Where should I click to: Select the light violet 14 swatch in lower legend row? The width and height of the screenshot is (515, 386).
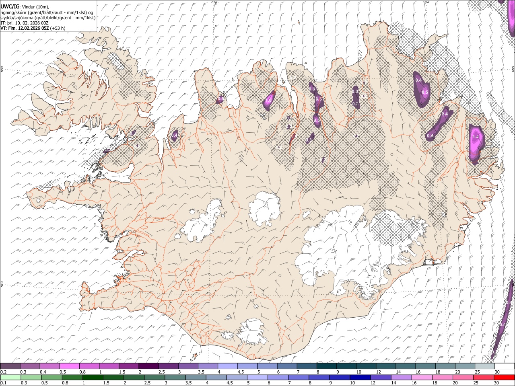point(402,377)
